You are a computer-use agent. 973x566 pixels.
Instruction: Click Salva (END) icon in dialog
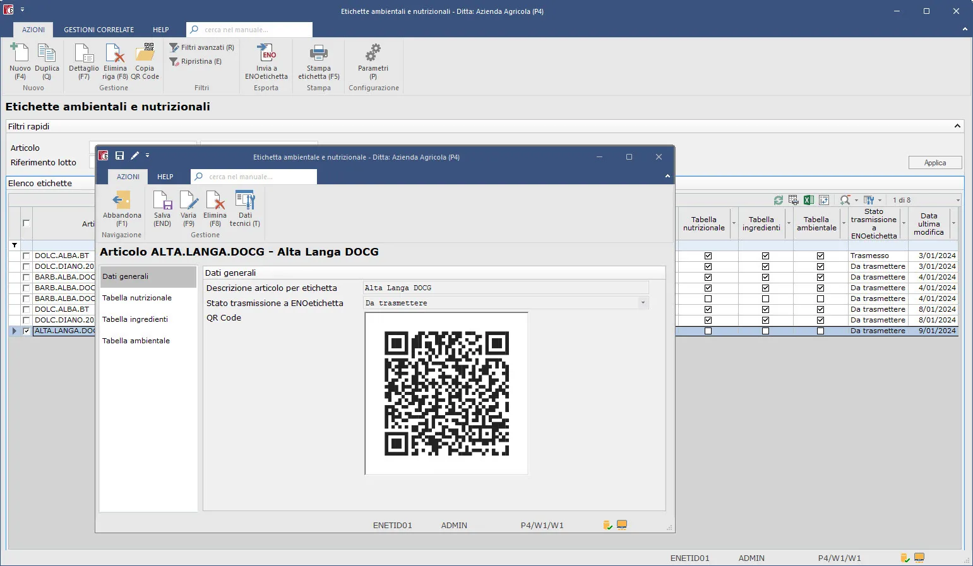click(162, 201)
